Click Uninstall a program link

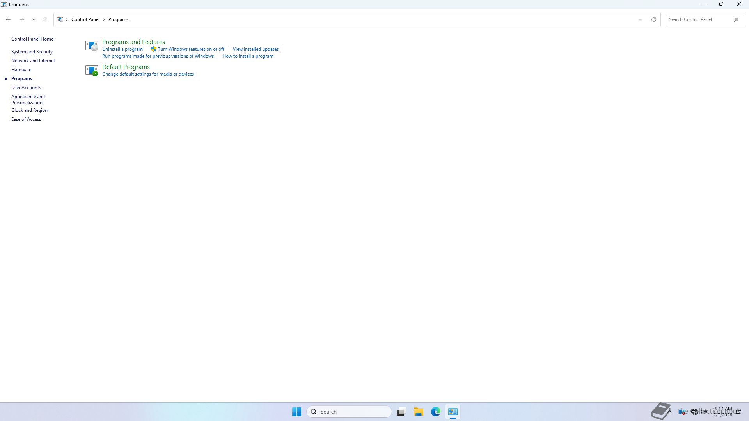pyautogui.click(x=122, y=49)
